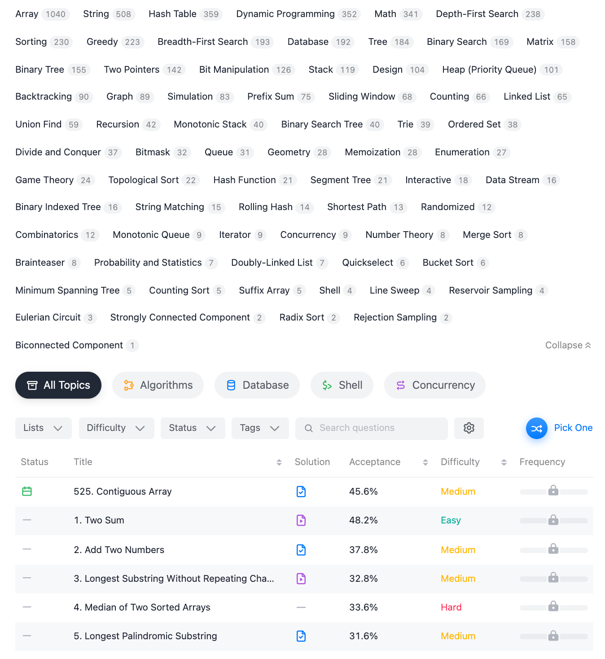Screen dimensions: 605x659
Task: Open solution icon for Longest Palindromic Substring
Action: [x=301, y=636]
